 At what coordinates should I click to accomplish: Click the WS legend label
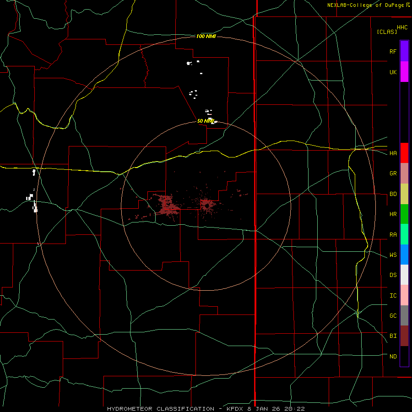(x=393, y=255)
